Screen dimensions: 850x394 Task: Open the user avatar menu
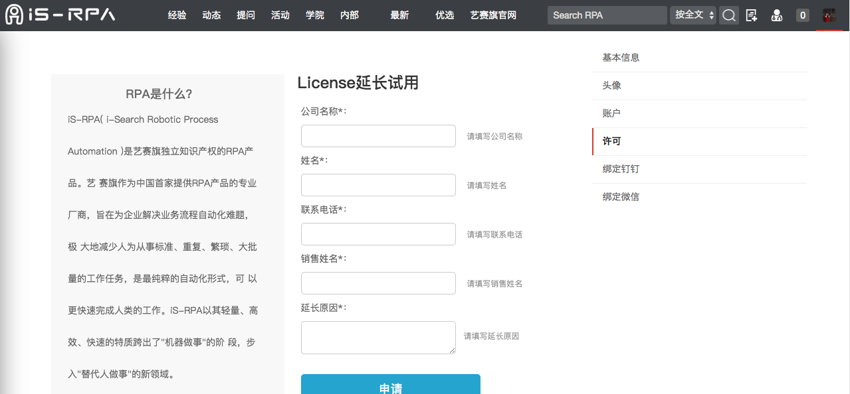pyautogui.click(x=829, y=15)
